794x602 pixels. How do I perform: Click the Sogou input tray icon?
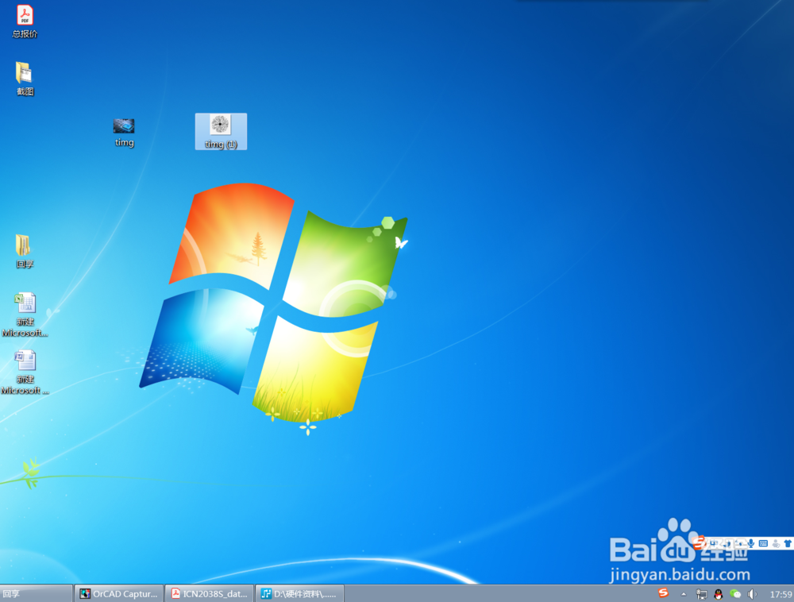click(x=663, y=593)
